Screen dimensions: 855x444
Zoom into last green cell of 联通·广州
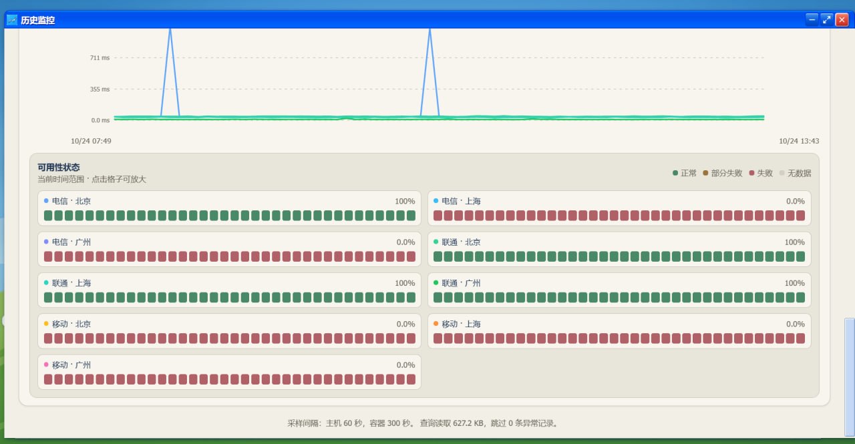point(800,298)
